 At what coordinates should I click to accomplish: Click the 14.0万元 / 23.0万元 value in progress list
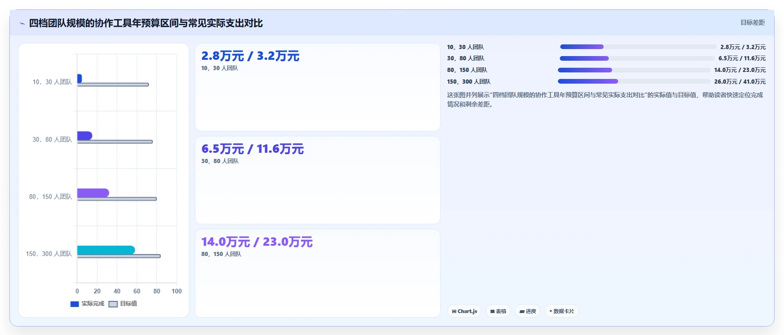[x=740, y=70]
